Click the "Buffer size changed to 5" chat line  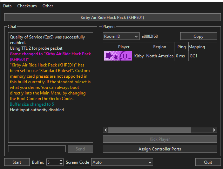tap(32, 104)
